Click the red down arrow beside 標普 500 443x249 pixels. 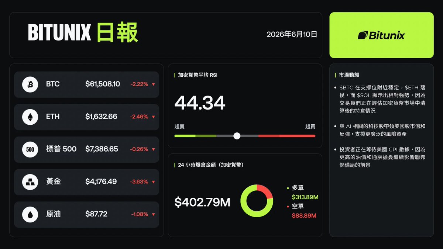153,149
